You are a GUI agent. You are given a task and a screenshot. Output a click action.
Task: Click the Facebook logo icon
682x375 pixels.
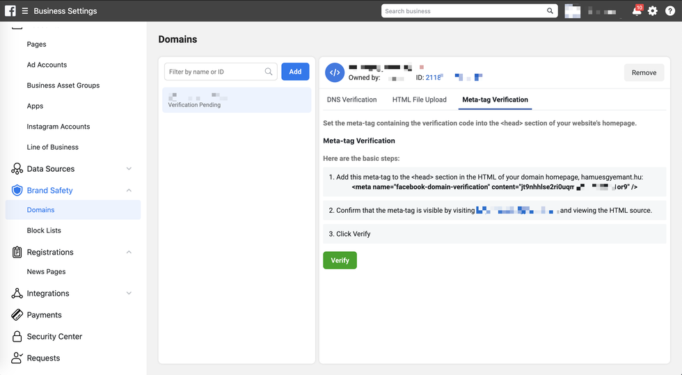[10, 11]
